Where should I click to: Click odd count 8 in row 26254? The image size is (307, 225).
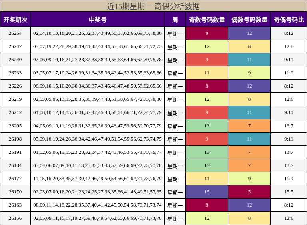(x=207, y=33)
